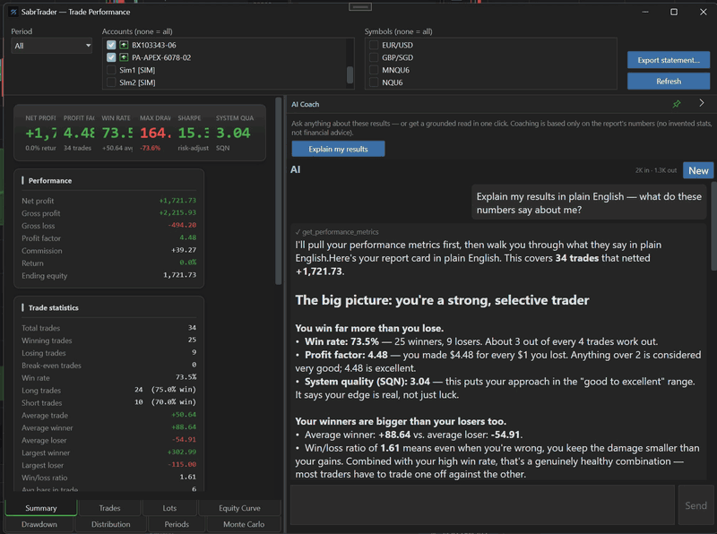The image size is (717, 534).
Task: Collapse the AI Coach panel with the chevron
Action: coord(702,103)
